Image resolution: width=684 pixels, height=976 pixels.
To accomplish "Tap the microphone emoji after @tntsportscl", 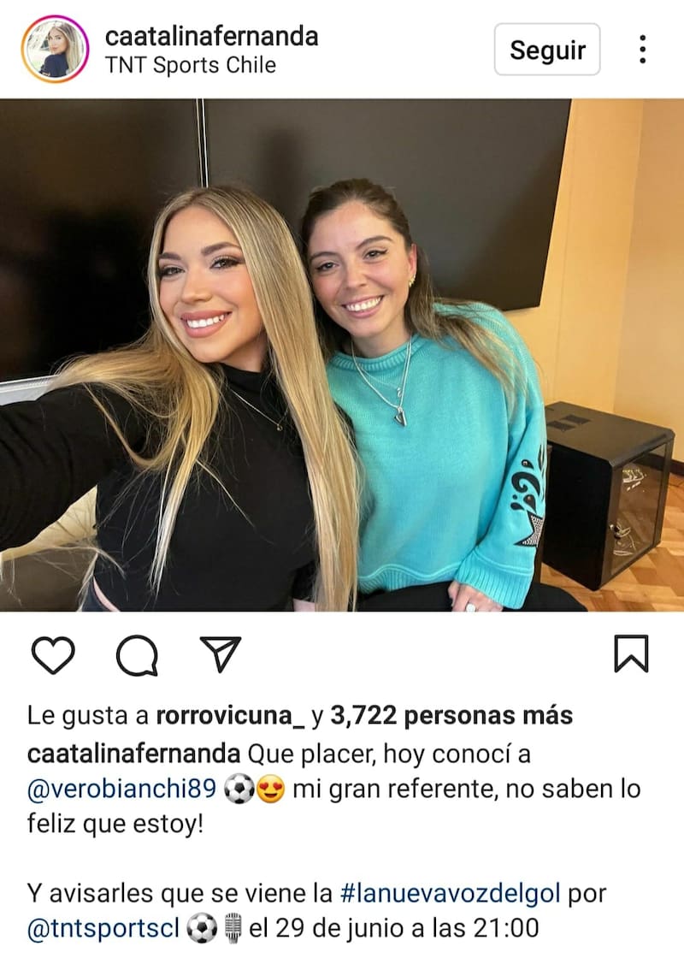I will [233, 928].
